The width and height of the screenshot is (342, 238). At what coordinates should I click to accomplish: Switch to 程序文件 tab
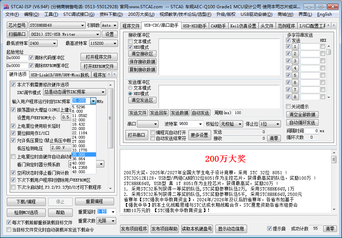tap(131, 26)
